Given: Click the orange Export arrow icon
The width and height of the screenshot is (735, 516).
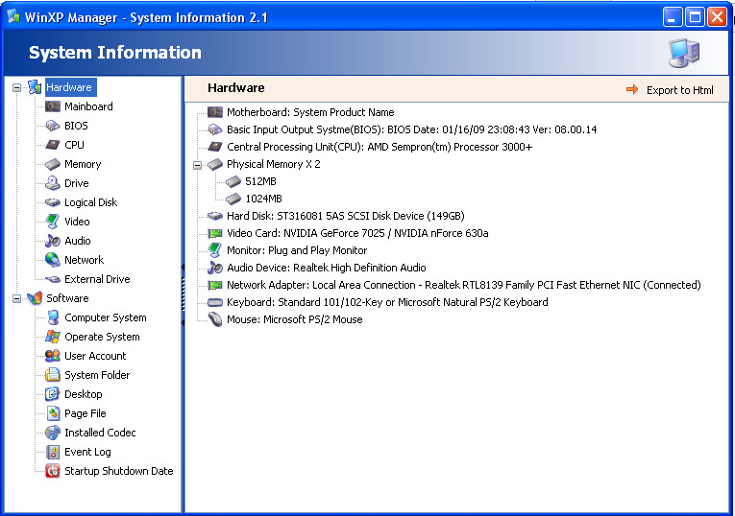Looking at the screenshot, I should (x=632, y=89).
